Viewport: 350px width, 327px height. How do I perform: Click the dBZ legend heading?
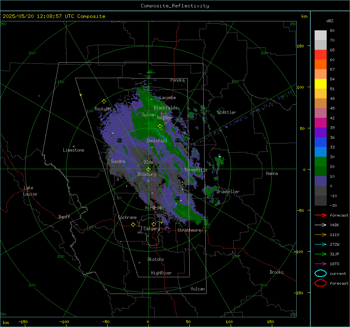point(330,21)
